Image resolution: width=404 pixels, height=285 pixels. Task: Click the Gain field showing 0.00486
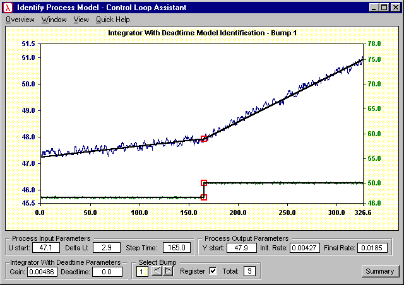42,272
